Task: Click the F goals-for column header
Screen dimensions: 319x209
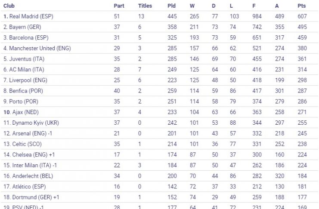Action: (x=254, y=6)
